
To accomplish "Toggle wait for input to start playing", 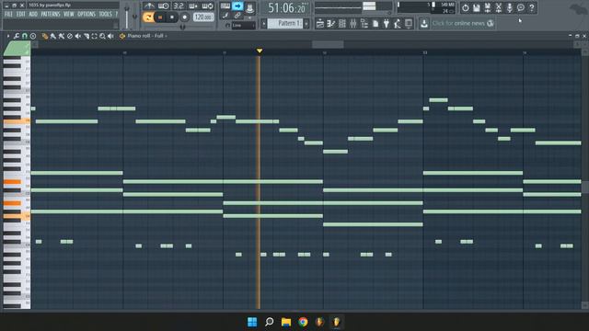I will coord(164,6).
